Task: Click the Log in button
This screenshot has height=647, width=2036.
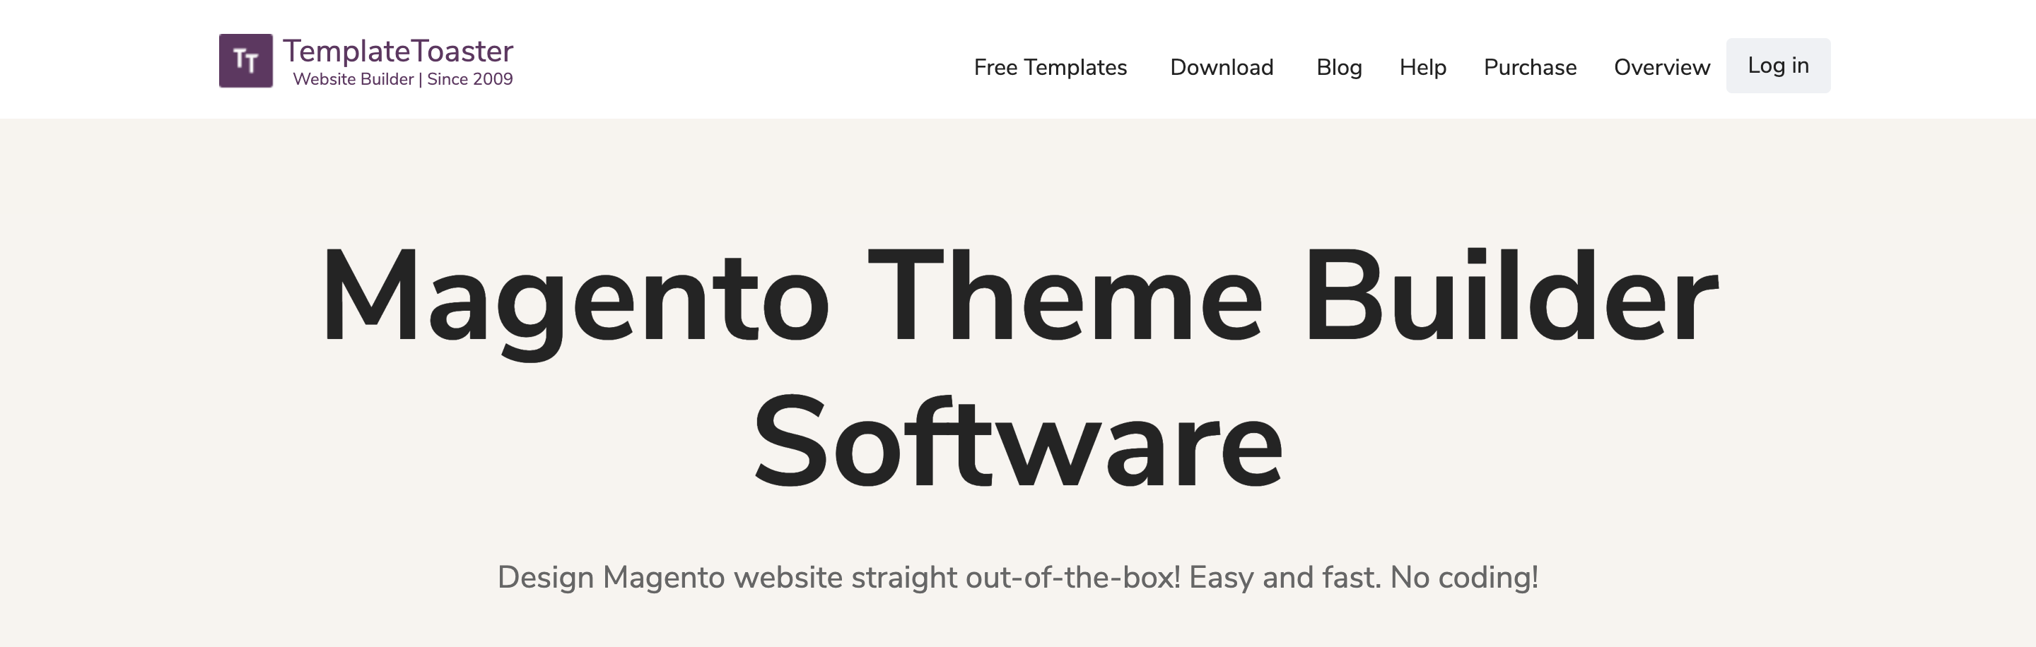Action: click(x=1777, y=66)
